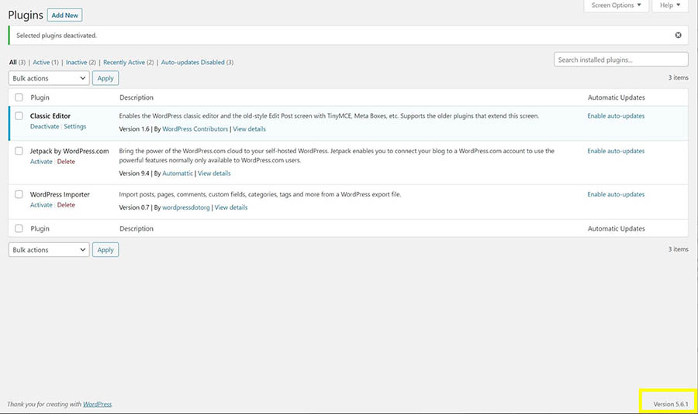Viewport: 698px width, 414px height.
Task: Filter plugins by Active
Action: point(41,62)
